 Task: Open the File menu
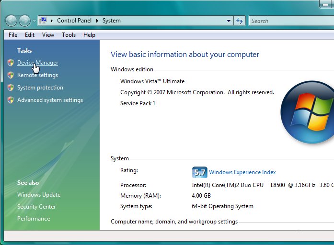tap(13, 34)
